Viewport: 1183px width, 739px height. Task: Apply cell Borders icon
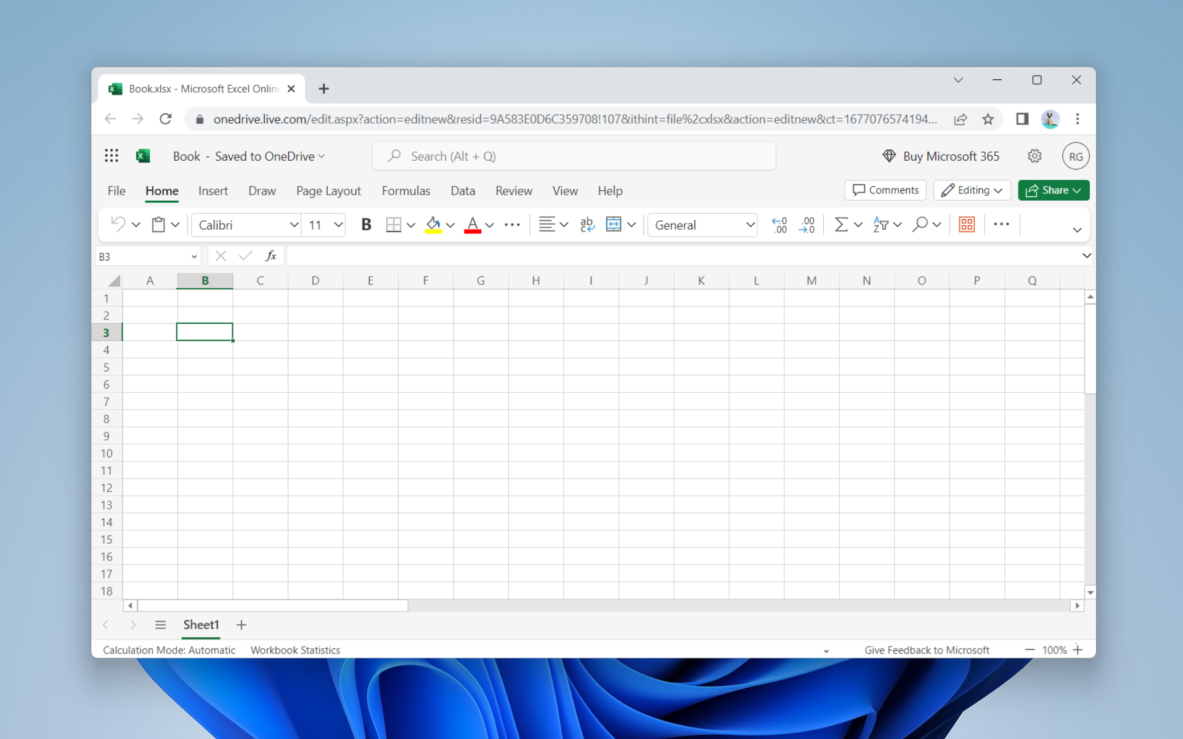(393, 225)
